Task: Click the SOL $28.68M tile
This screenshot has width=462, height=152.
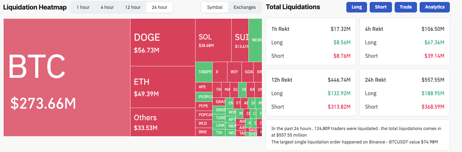Action: pyautogui.click(x=213, y=40)
